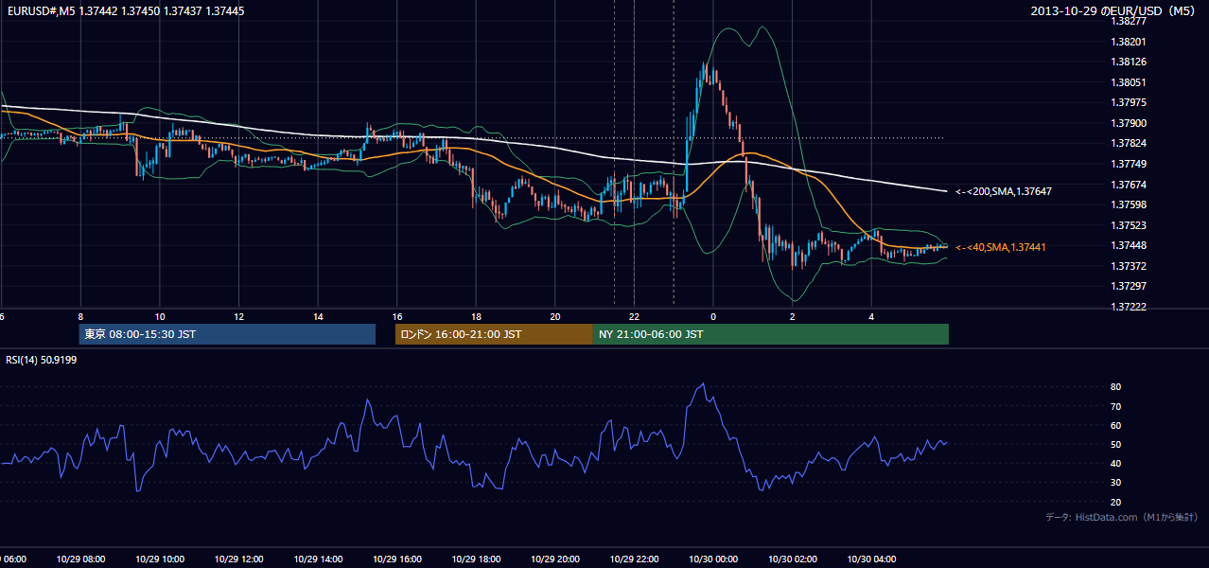The height and width of the screenshot is (568, 1209).
Task: Click hour label 12 under the price chart
Action: 238,316
